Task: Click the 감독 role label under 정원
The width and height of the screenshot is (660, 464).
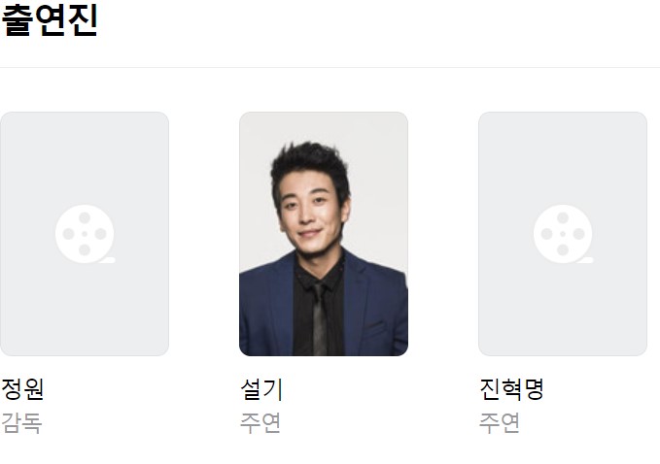Action: pos(21,423)
